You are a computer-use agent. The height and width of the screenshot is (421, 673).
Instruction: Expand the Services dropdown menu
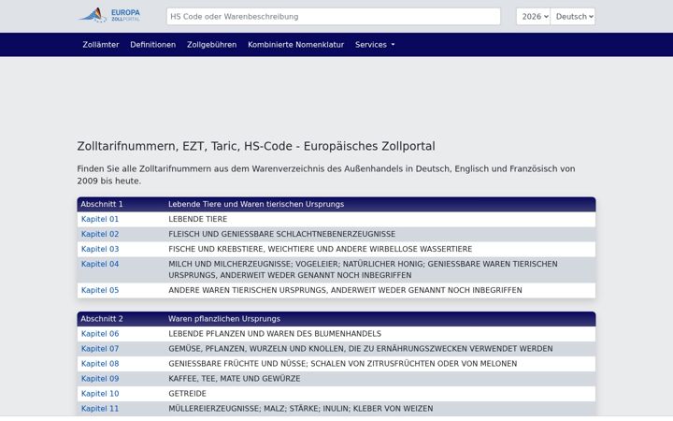375,45
